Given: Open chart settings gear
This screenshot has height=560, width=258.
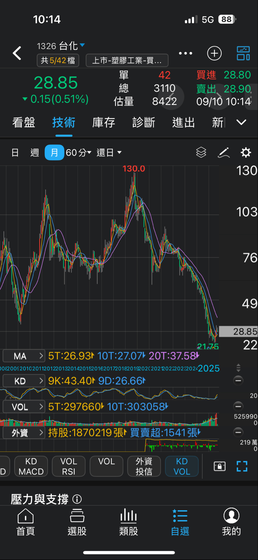Looking at the screenshot, I should coord(246,153).
